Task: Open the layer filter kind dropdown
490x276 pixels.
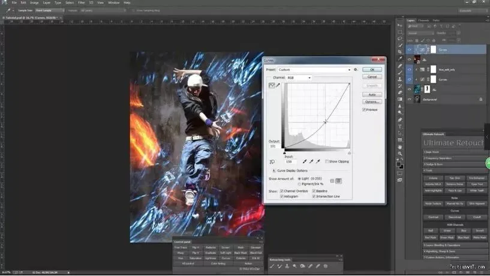Action: [x=415, y=26]
